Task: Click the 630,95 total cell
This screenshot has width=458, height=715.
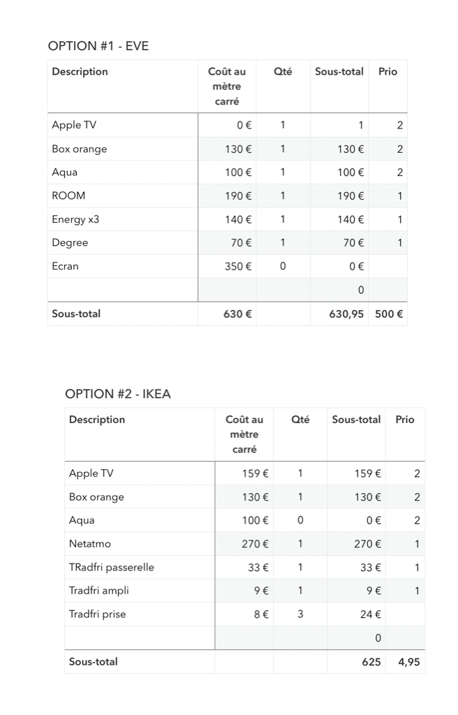Action: [x=339, y=314]
